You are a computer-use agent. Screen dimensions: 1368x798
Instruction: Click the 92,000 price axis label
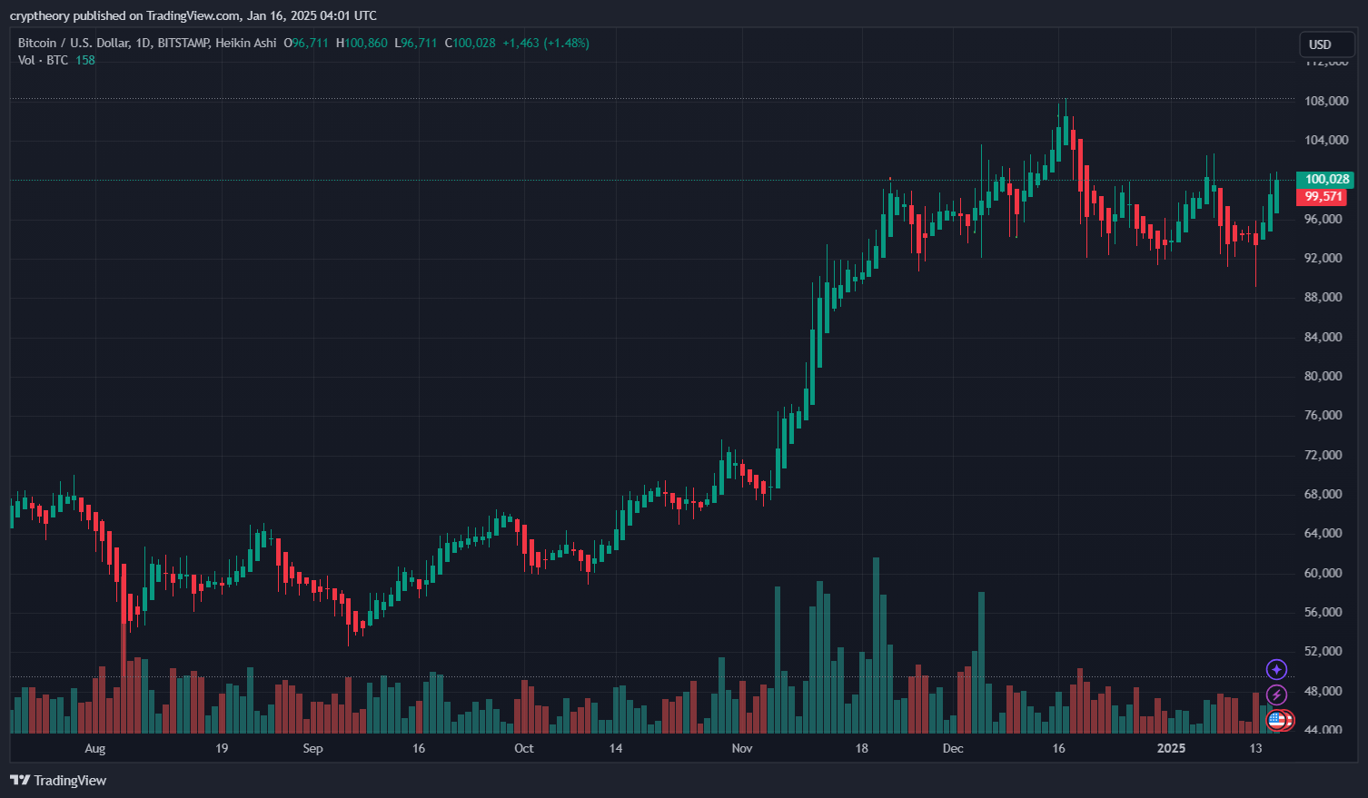(1323, 258)
